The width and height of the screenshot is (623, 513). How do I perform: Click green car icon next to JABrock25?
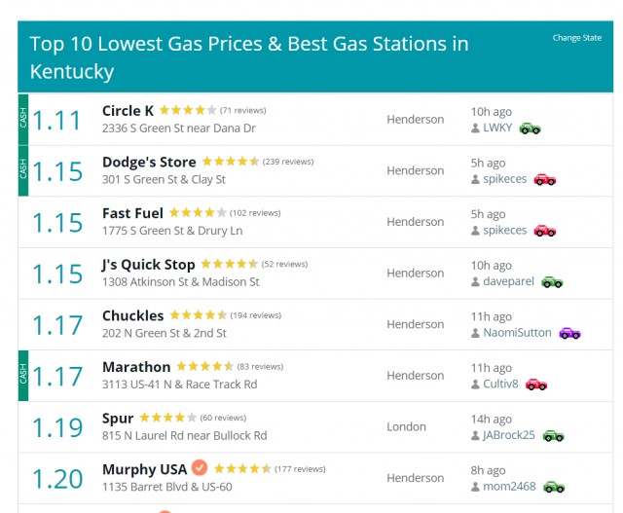(554, 436)
